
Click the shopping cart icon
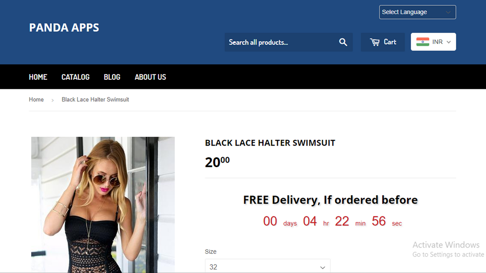click(x=375, y=42)
